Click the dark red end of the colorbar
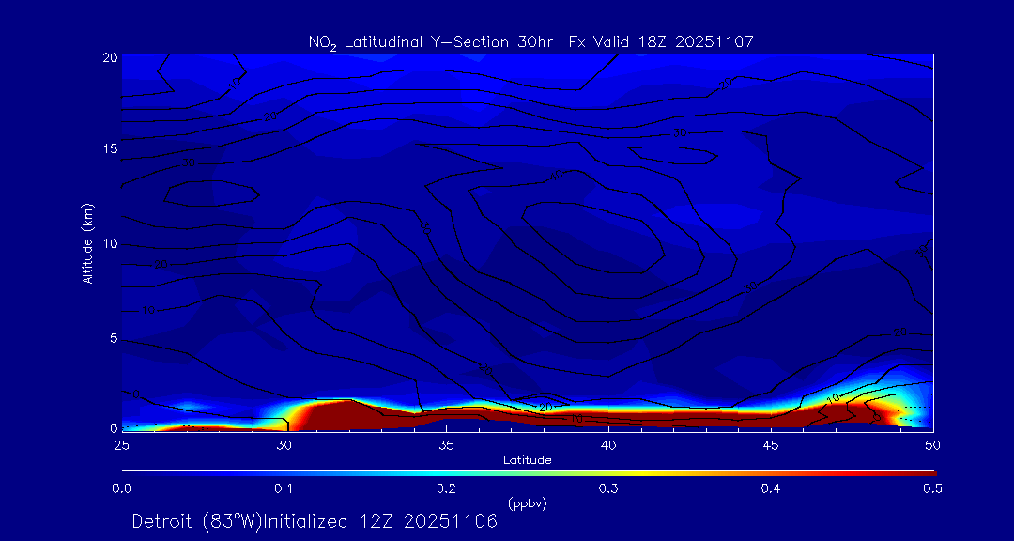Viewport: 1014px width, 541px height. 925,473
